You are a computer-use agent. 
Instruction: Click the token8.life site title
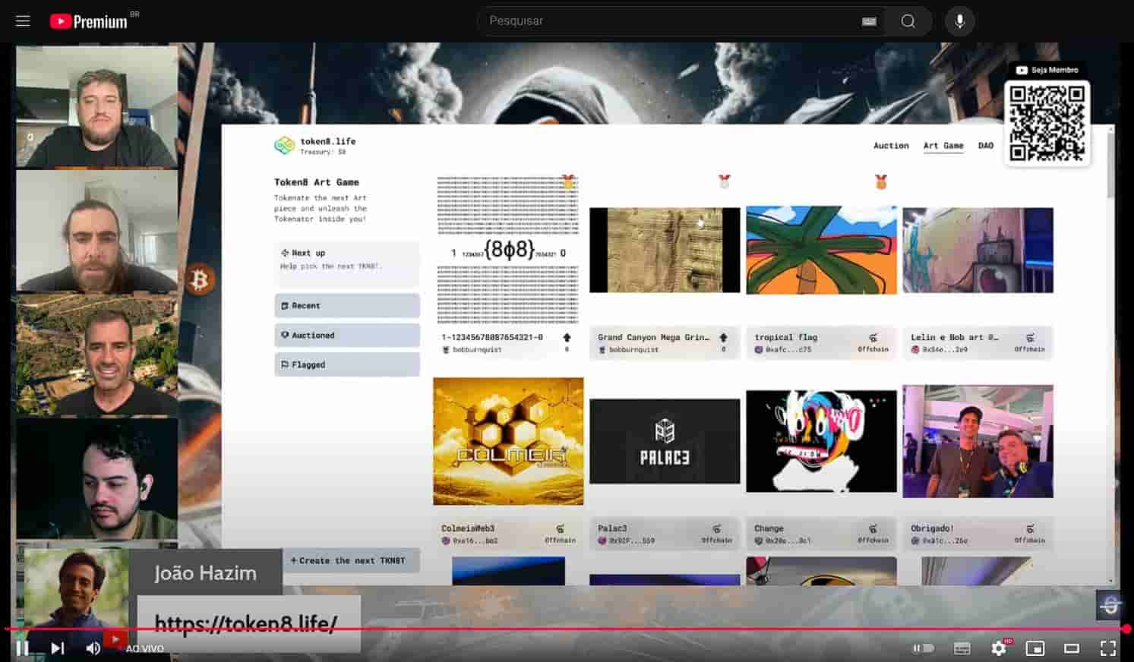click(327, 141)
